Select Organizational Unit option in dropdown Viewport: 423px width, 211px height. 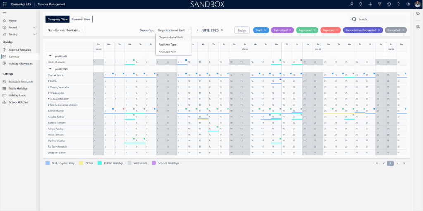(x=173, y=38)
